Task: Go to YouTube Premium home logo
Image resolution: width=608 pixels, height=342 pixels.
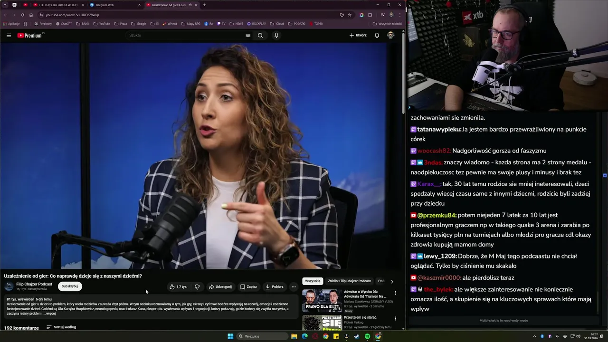Action: (x=30, y=35)
